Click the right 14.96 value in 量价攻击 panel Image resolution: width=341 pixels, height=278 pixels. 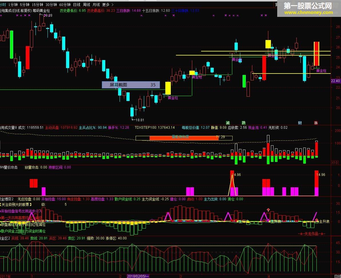(x=321, y=175)
